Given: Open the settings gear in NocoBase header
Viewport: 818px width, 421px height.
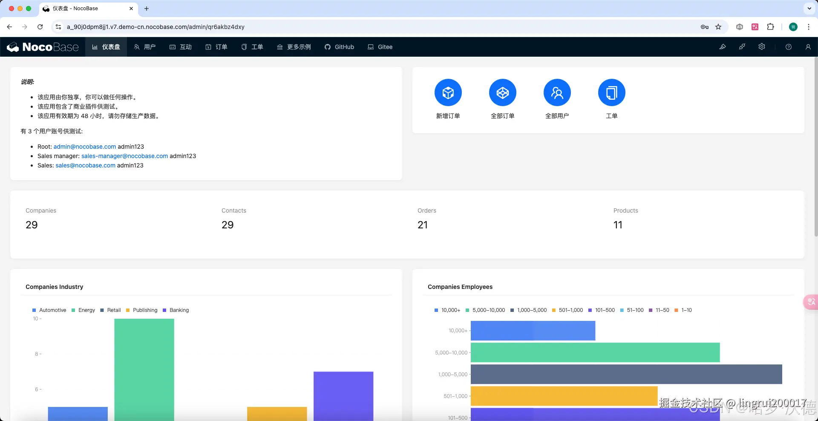Looking at the screenshot, I should click(x=762, y=47).
